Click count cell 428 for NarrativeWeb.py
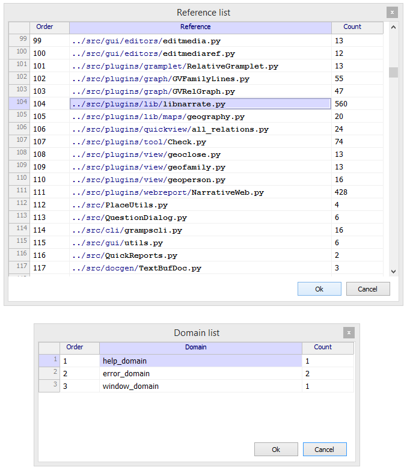The height and width of the screenshot is (470, 410). [x=357, y=192]
